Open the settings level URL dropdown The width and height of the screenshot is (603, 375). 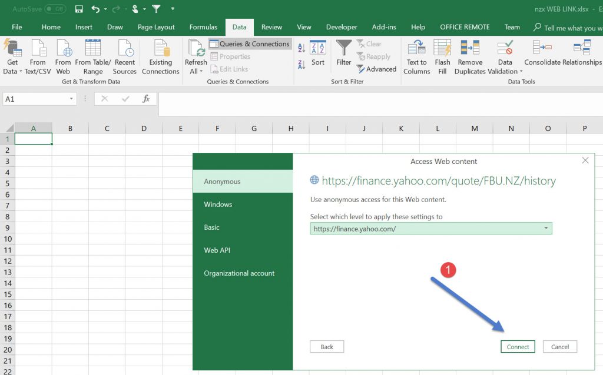point(546,229)
